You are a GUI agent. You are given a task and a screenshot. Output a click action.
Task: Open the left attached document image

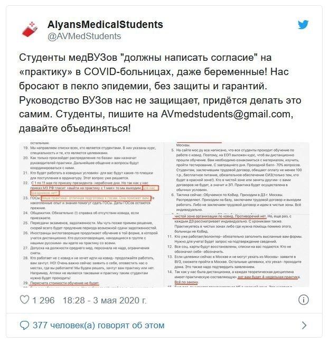click(91, 215)
